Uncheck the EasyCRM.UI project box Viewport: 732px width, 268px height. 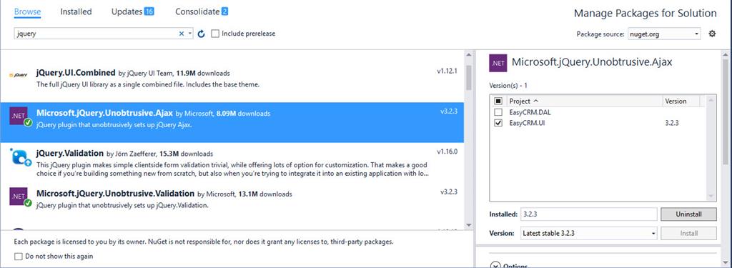[498, 123]
